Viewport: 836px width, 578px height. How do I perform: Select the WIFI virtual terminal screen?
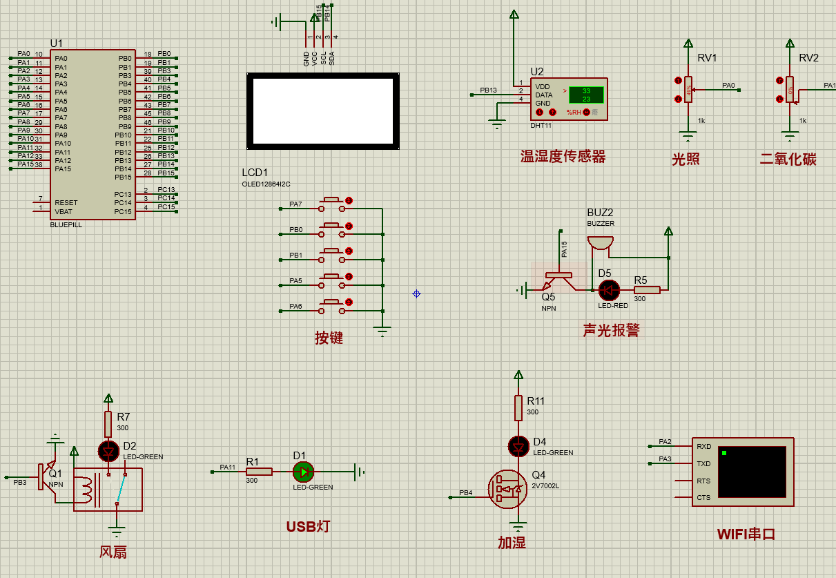tap(752, 472)
